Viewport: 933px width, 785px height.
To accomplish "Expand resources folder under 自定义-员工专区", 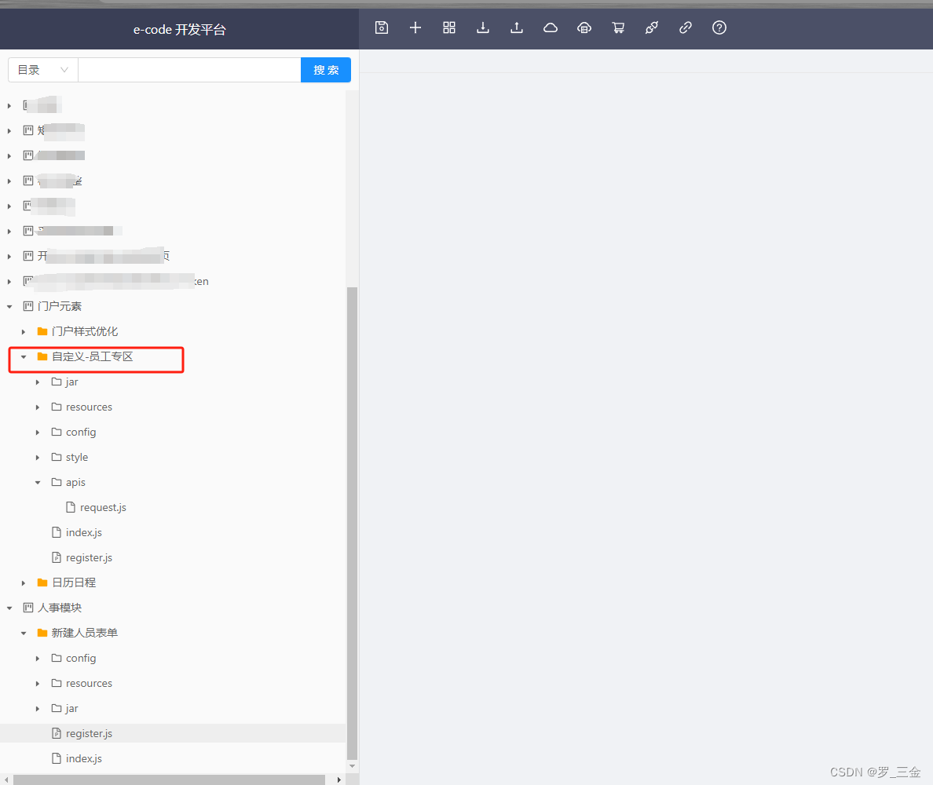I will pos(38,407).
